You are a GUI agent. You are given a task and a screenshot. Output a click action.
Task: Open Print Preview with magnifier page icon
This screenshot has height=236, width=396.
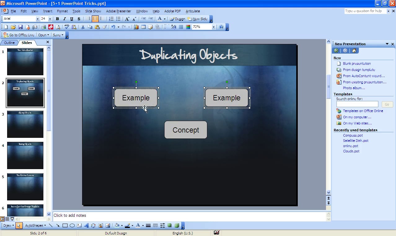tap(58, 27)
